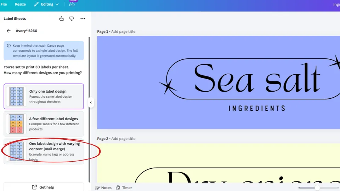Start the Timer

click(124, 188)
